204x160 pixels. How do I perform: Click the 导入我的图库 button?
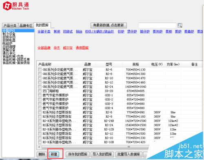click(x=102, y=154)
